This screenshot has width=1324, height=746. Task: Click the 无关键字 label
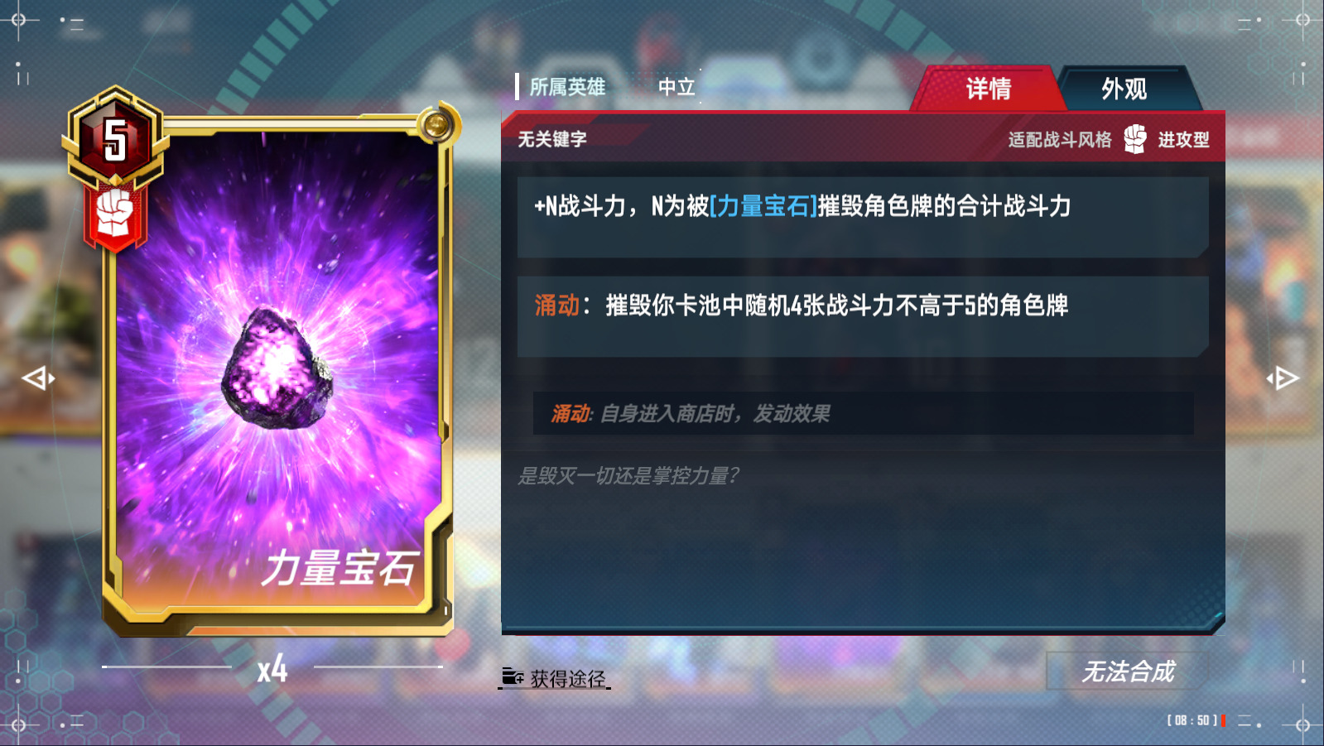coord(552,139)
